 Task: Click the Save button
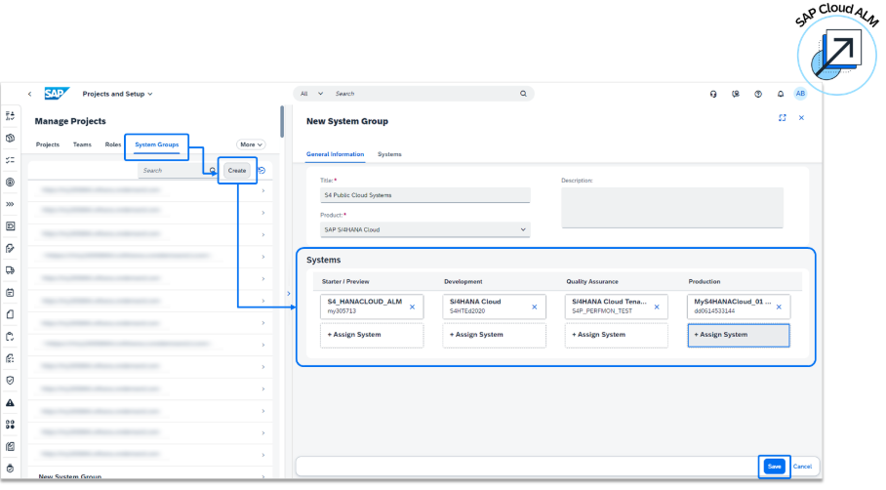773,467
